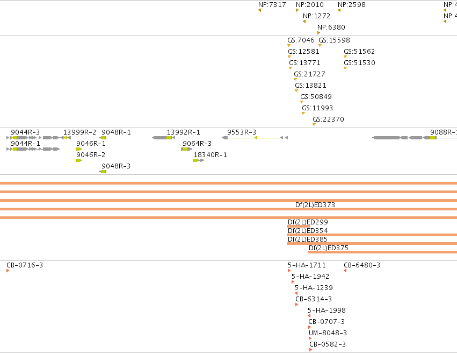457x353 pixels.
Task: Click the GS:15598 insertion marker
Action: coord(320,46)
